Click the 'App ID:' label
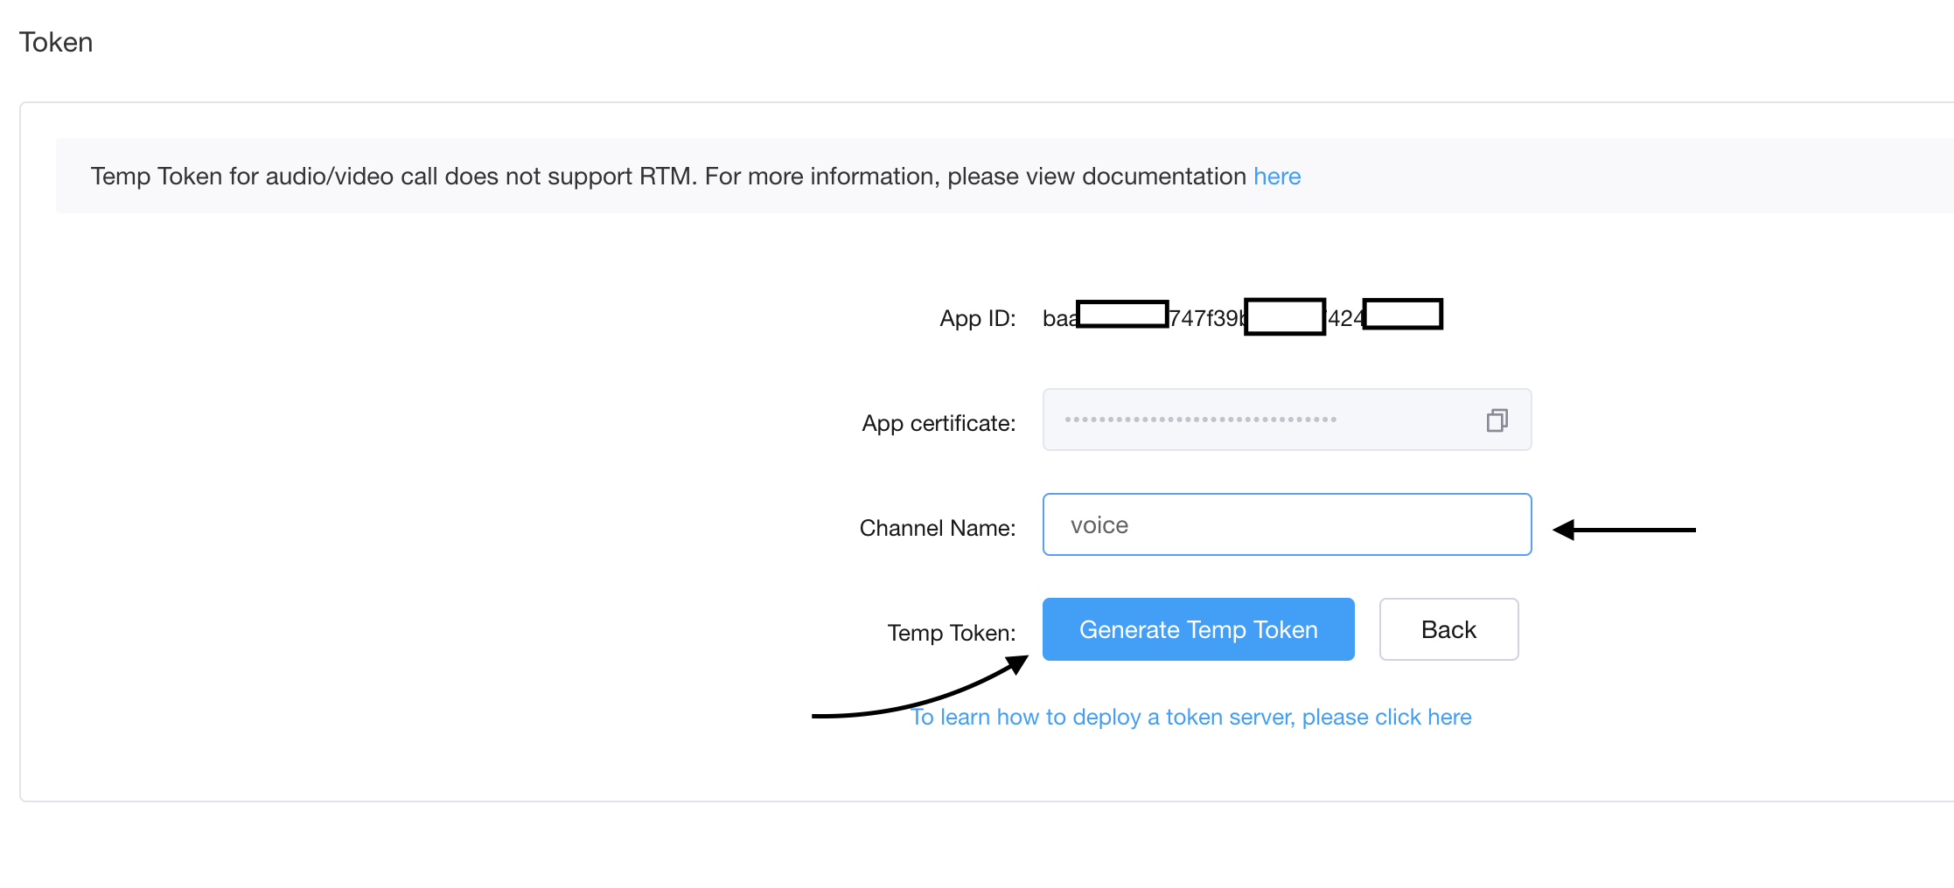Viewport: 1954px width, 888px height. (x=977, y=318)
